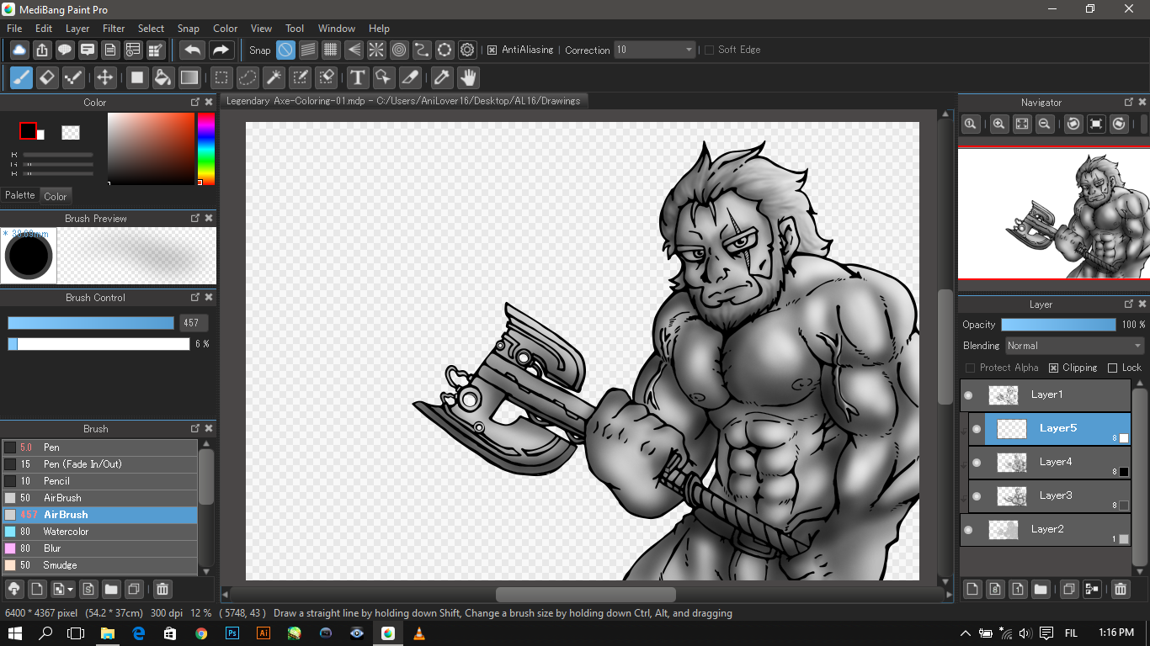Select the Fill rectangle shape tool
Image resolution: width=1150 pixels, height=646 pixels.
137,78
